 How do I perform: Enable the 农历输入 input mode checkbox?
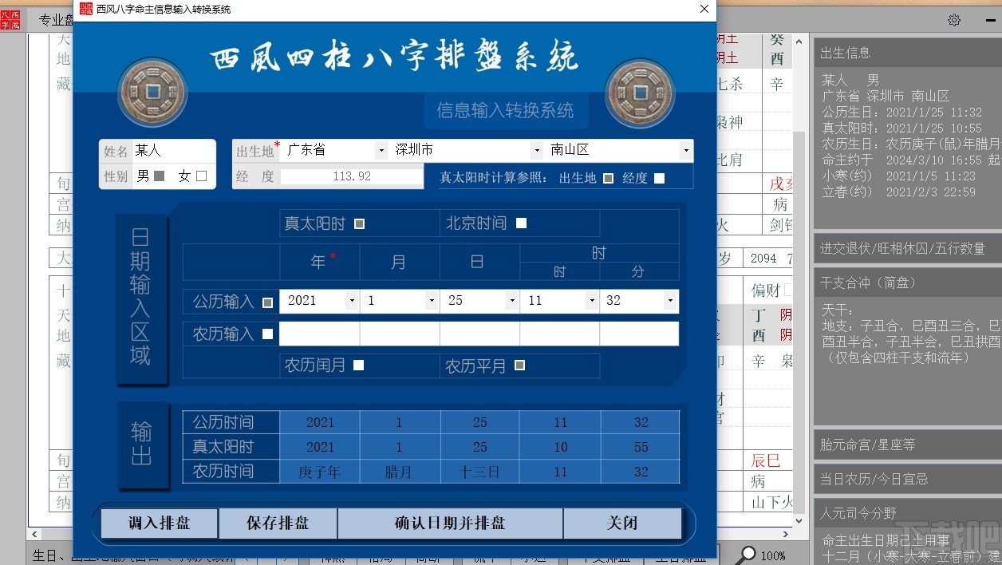pos(266,334)
